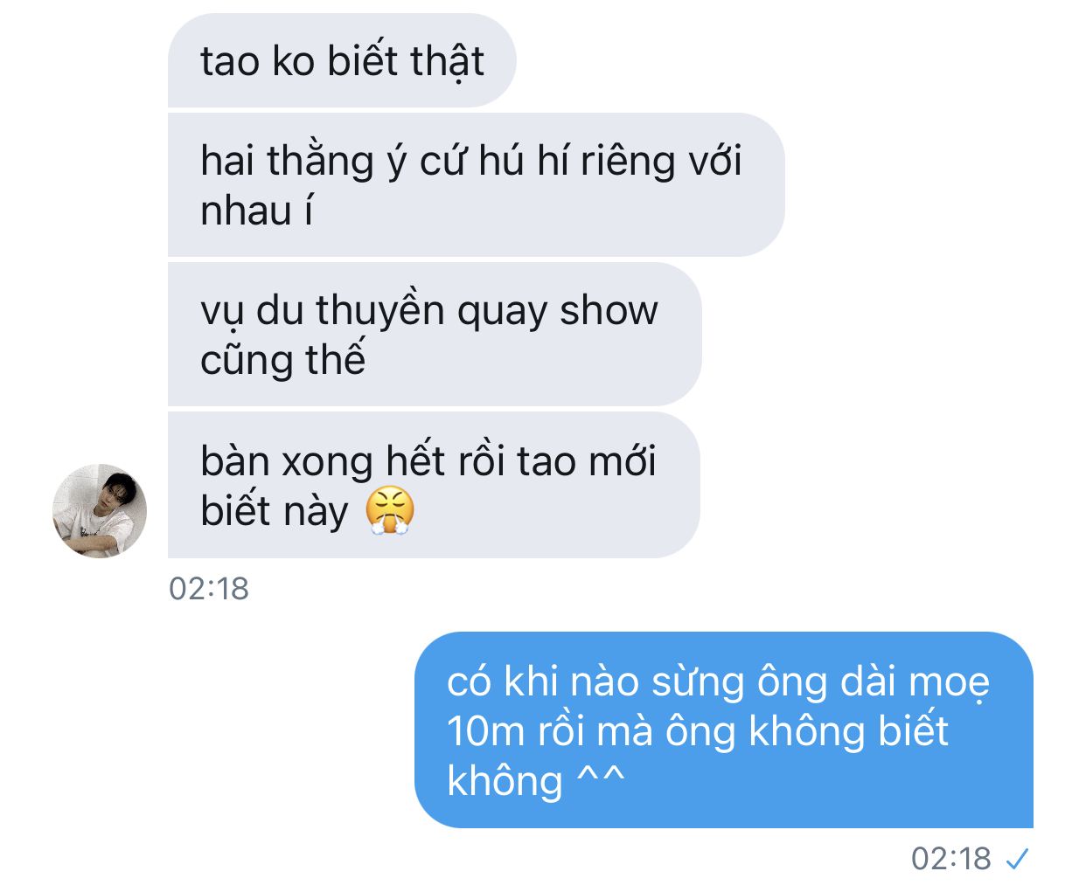
Task: Click the blue read checkmark icon
Action: 1017,860
